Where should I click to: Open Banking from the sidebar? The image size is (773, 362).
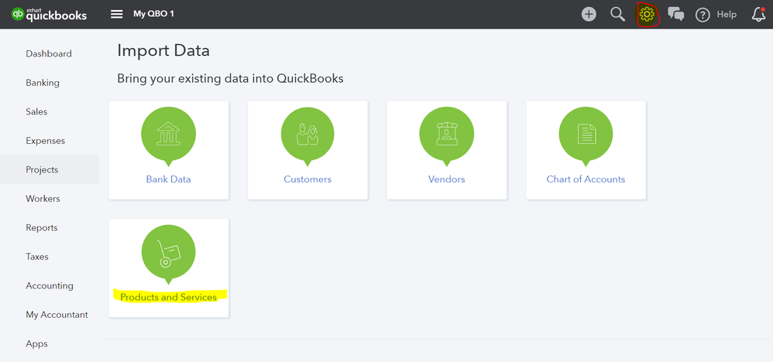point(43,83)
